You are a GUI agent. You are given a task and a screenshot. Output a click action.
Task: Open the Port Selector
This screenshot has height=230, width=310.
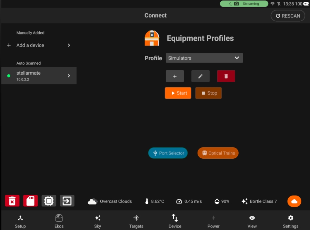(168, 153)
